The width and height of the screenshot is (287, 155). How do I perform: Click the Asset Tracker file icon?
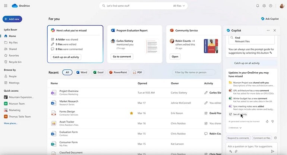(54, 124)
